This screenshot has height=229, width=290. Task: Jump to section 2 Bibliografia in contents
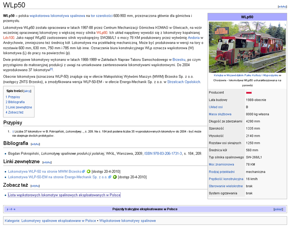point(15,102)
